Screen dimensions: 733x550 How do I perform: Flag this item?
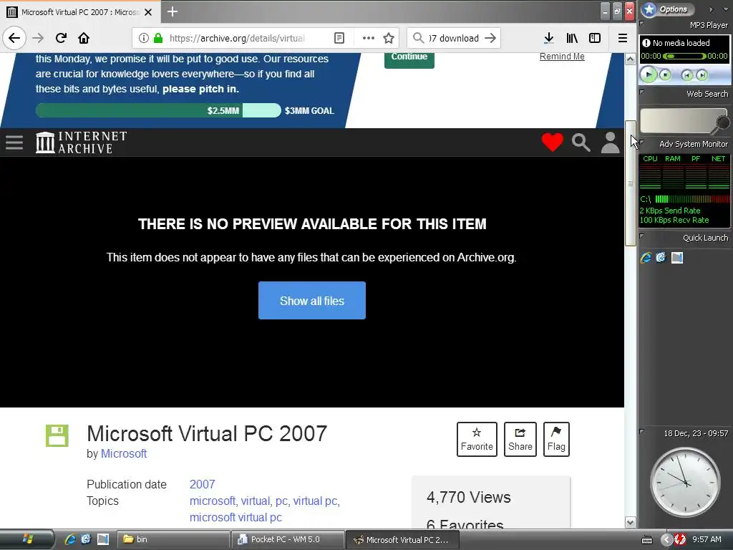point(556,439)
